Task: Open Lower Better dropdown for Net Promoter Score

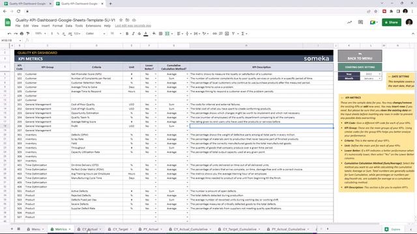Action: pos(156,74)
